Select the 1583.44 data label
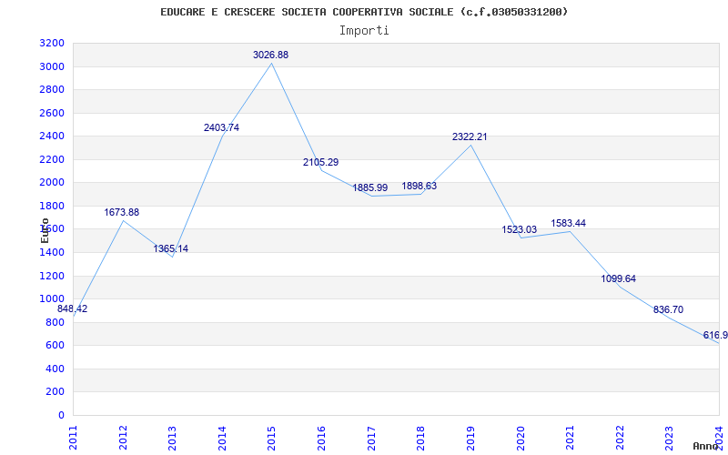The height and width of the screenshot is (455, 728). (568, 223)
